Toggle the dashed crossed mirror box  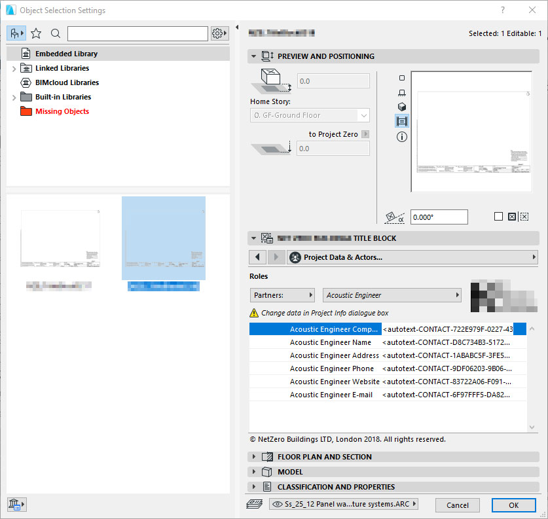(x=524, y=217)
